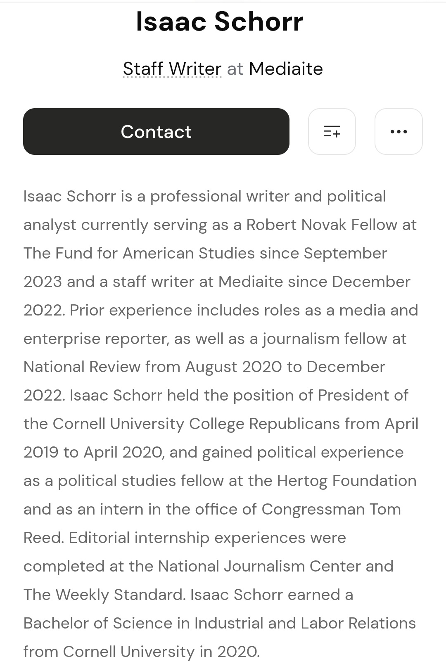Click 'Hertog Foundation' in the bio
The image size is (446, 669).
coord(346,481)
